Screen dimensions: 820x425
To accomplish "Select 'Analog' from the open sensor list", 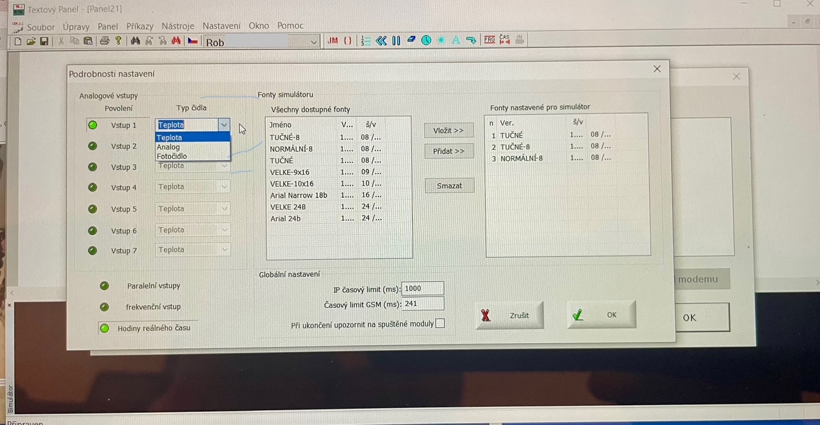I will point(168,147).
